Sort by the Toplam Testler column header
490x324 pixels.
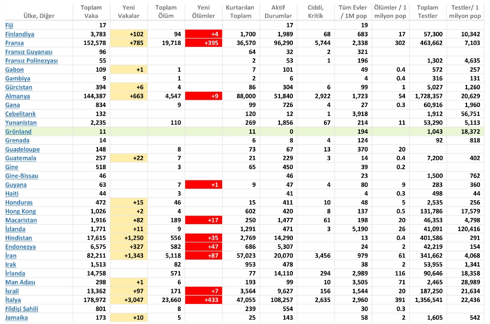pyautogui.click(x=428, y=11)
